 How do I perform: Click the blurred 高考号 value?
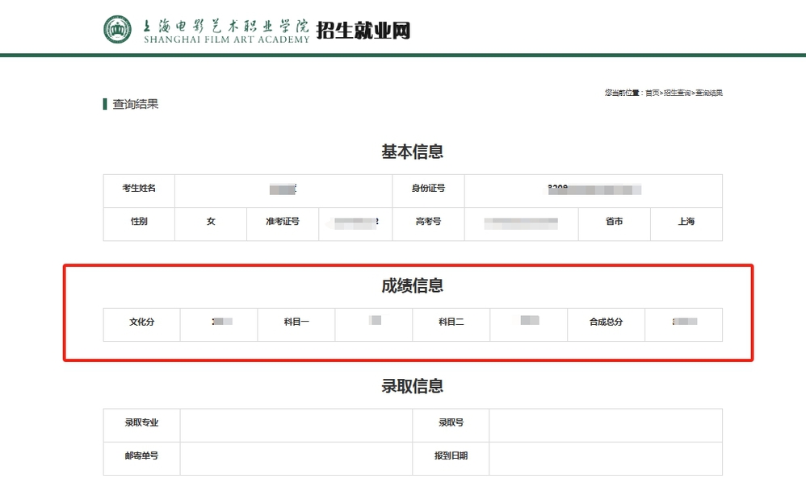pos(521,222)
